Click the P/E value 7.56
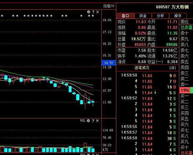This screenshot has height=155, width=193. [142, 50]
